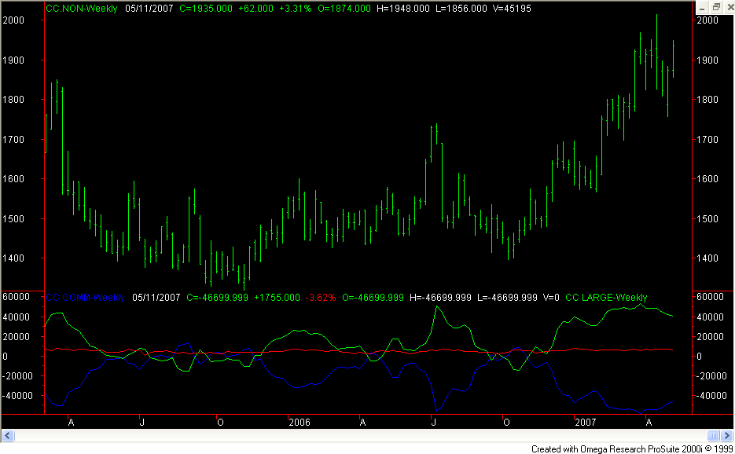The image size is (735, 454).
Task: Click the +3.31% change value
Action: click(x=296, y=9)
